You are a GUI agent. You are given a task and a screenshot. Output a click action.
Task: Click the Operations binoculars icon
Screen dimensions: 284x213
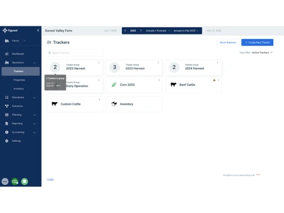pyautogui.click(x=7, y=62)
